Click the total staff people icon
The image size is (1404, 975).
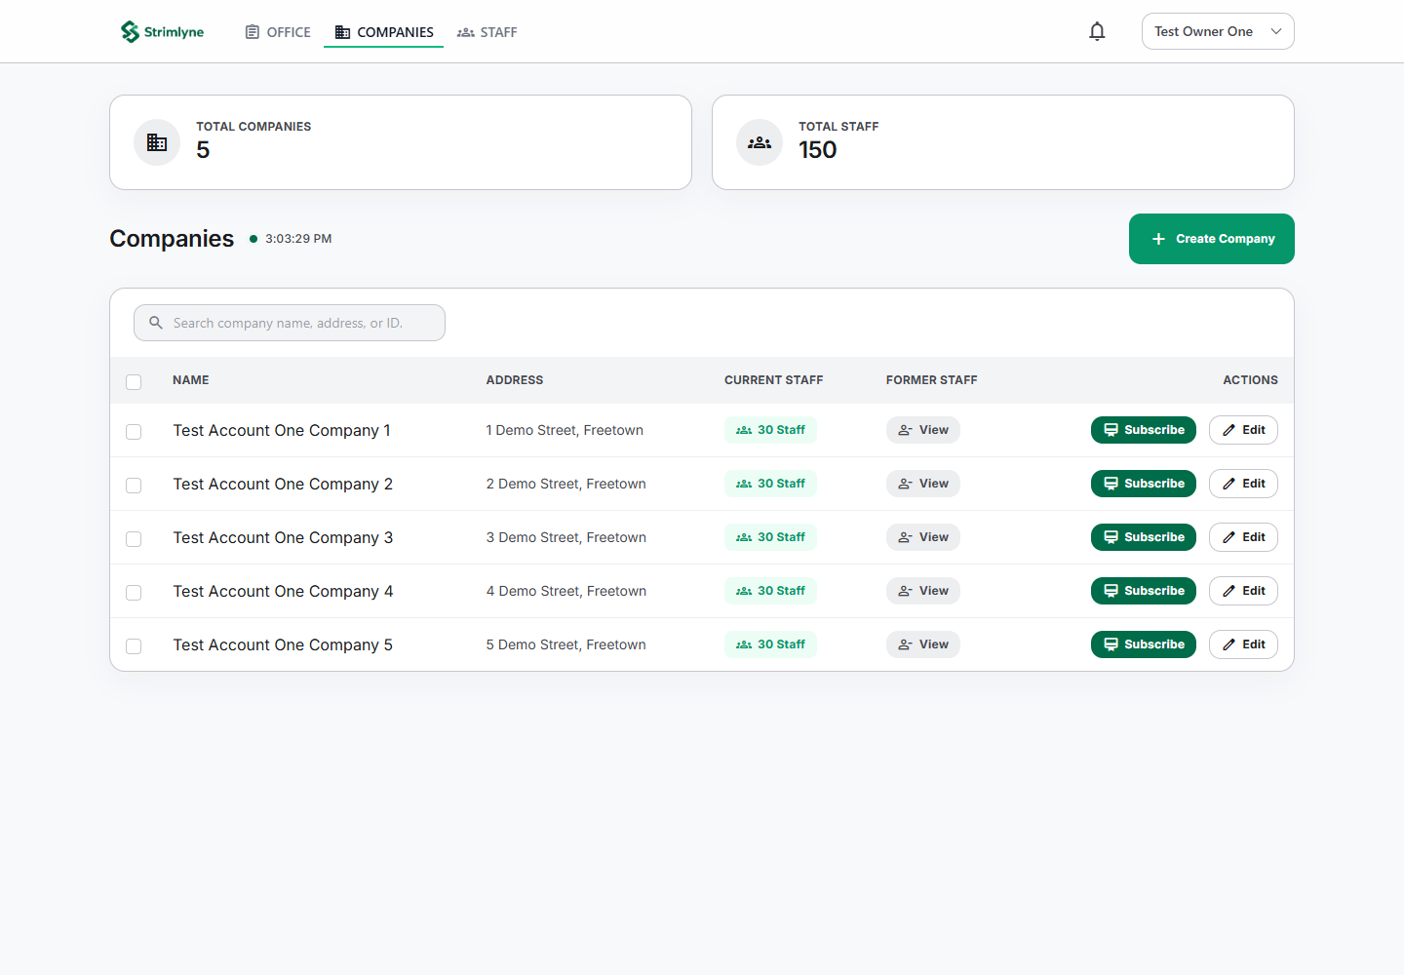tap(760, 142)
